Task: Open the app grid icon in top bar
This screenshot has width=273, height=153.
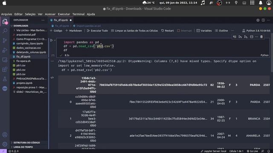Action: tap(252, 3)
